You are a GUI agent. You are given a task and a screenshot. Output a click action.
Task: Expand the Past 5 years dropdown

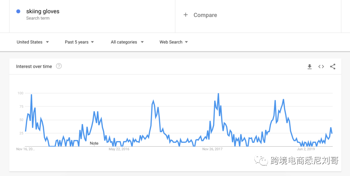tap(79, 42)
